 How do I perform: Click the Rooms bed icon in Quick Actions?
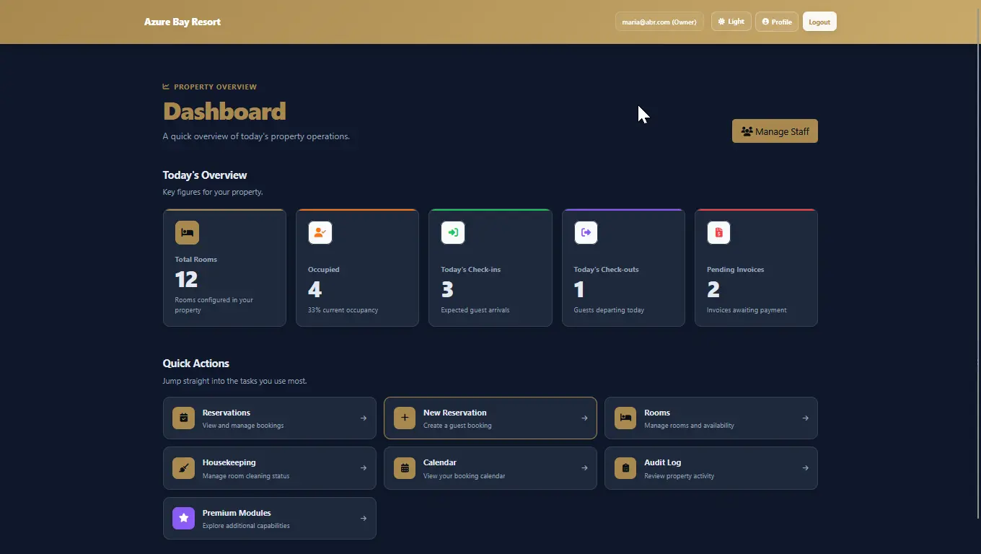coord(625,418)
